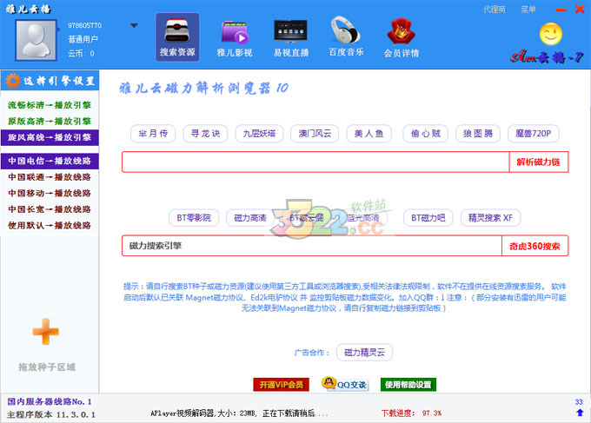The image size is (591, 423).
Task: Click the blue up arrow in status bar
Action: pyautogui.click(x=579, y=413)
